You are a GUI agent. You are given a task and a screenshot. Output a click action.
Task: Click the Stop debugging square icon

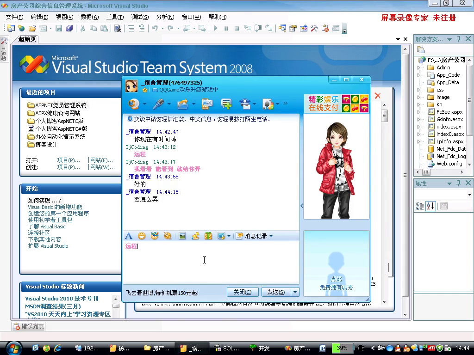[237, 28]
